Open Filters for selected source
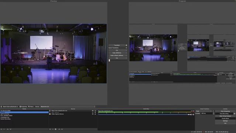The width and height of the screenshot is (236, 133). (x=31, y=107)
